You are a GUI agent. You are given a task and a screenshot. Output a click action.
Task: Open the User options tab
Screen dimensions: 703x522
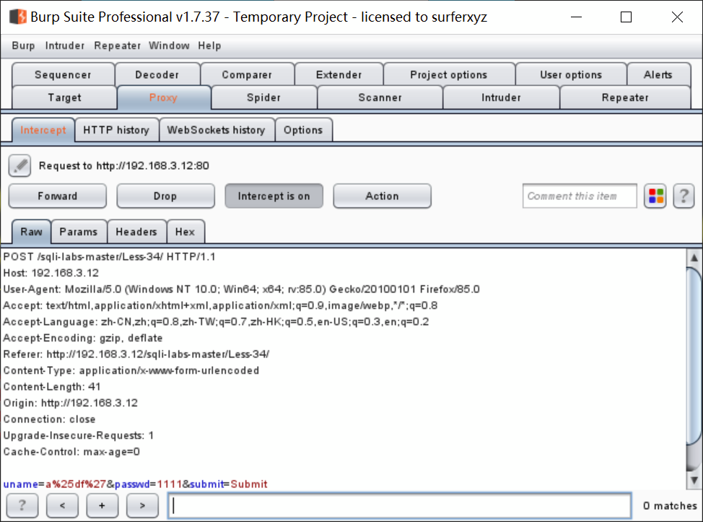pyautogui.click(x=571, y=74)
